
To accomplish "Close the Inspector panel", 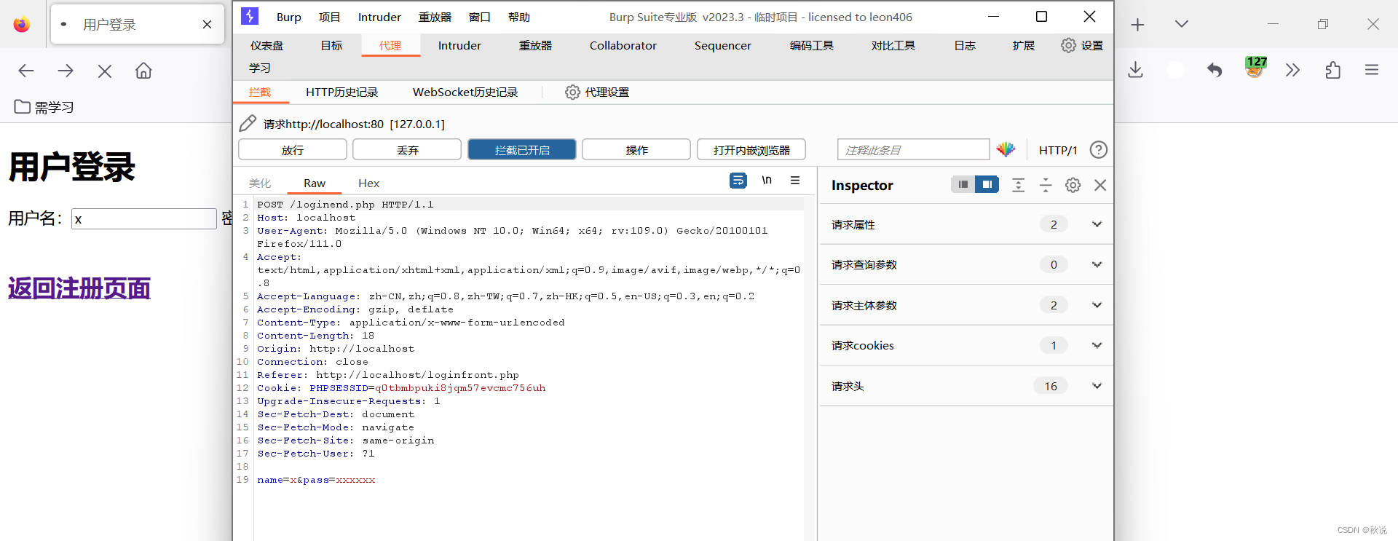I will point(1100,185).
